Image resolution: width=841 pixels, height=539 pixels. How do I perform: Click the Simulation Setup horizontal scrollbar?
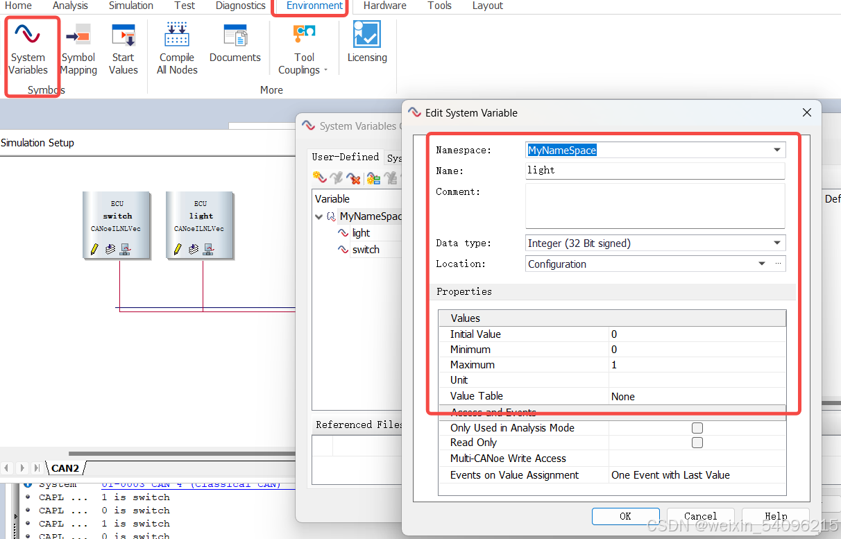click(182, 454)
